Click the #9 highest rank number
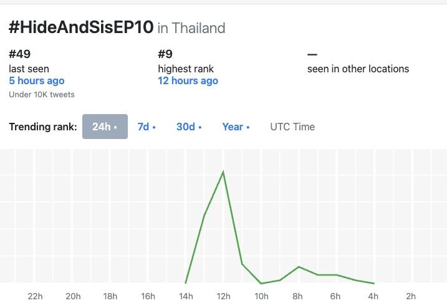The image size is (447, 308). (165, 54)
